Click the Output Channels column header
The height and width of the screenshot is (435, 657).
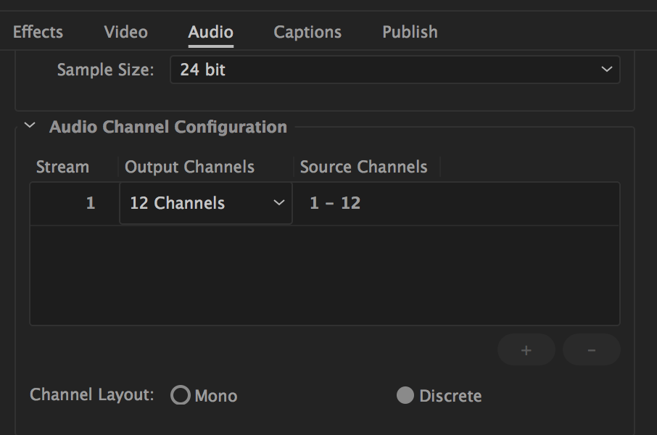pos(189,167)
